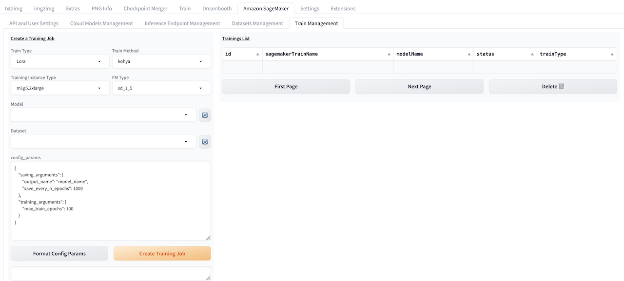This screenshot has height=281, width=624.
Task: Go to Inference Endpoint Management tab
Action: pyautogui.click(x=182, y=23)
